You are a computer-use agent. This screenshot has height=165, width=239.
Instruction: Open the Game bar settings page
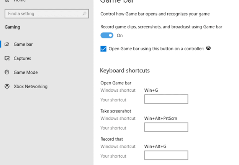(x=23, y=45)
